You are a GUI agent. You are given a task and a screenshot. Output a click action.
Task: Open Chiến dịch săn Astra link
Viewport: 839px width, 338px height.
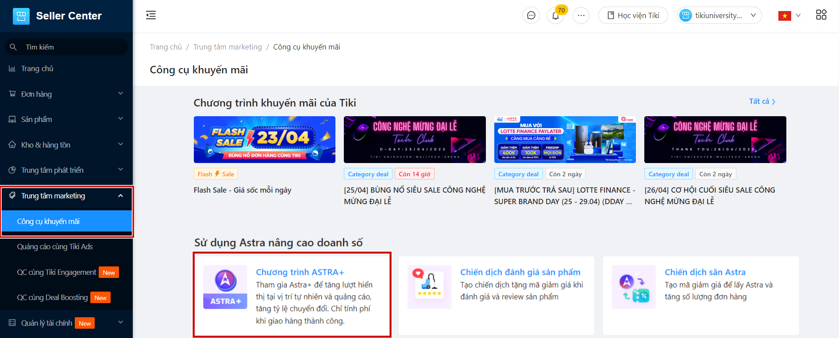click(x=705, y=272)
